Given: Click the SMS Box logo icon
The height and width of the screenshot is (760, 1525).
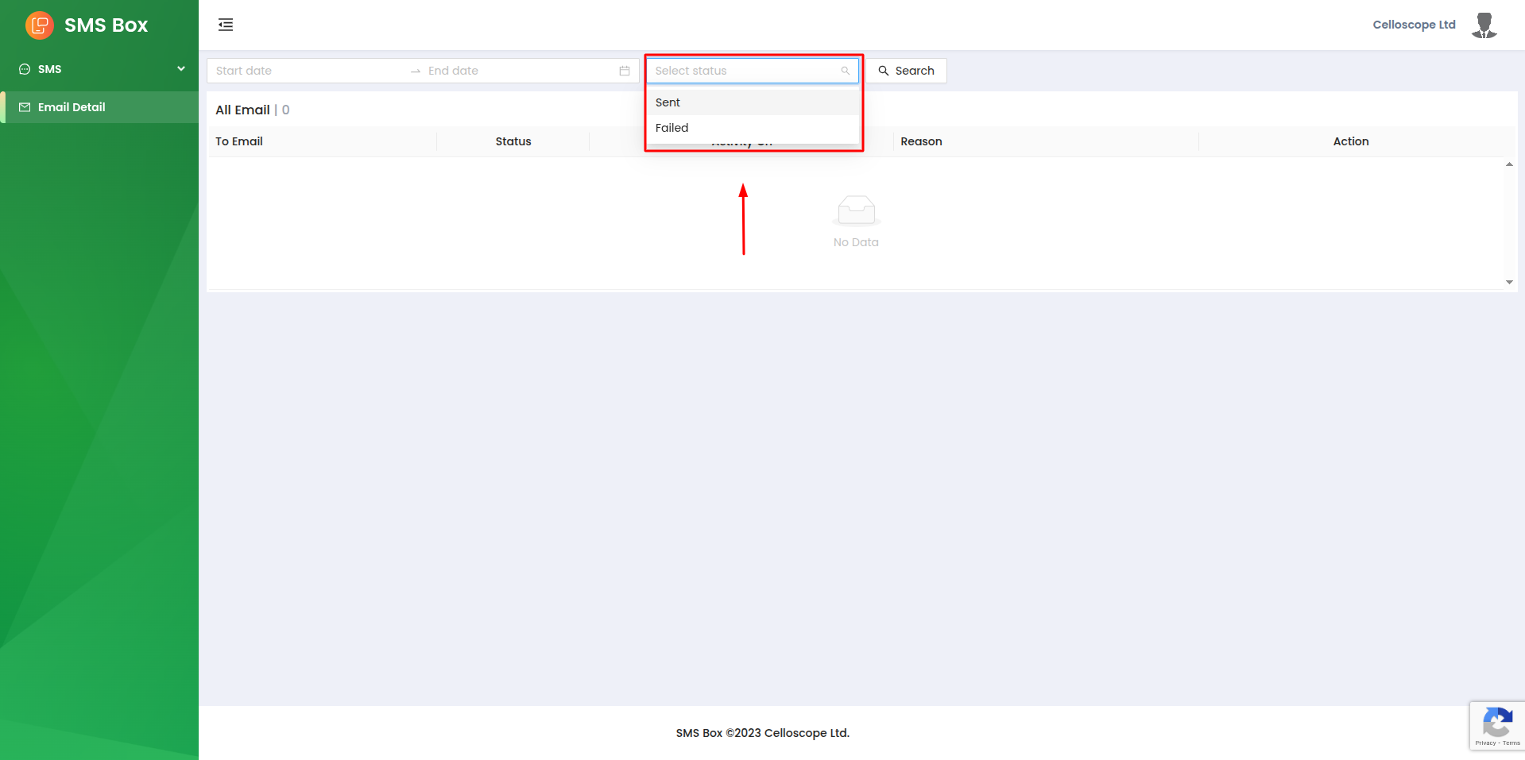Looking at the screenshot, I should pos(39,25).
